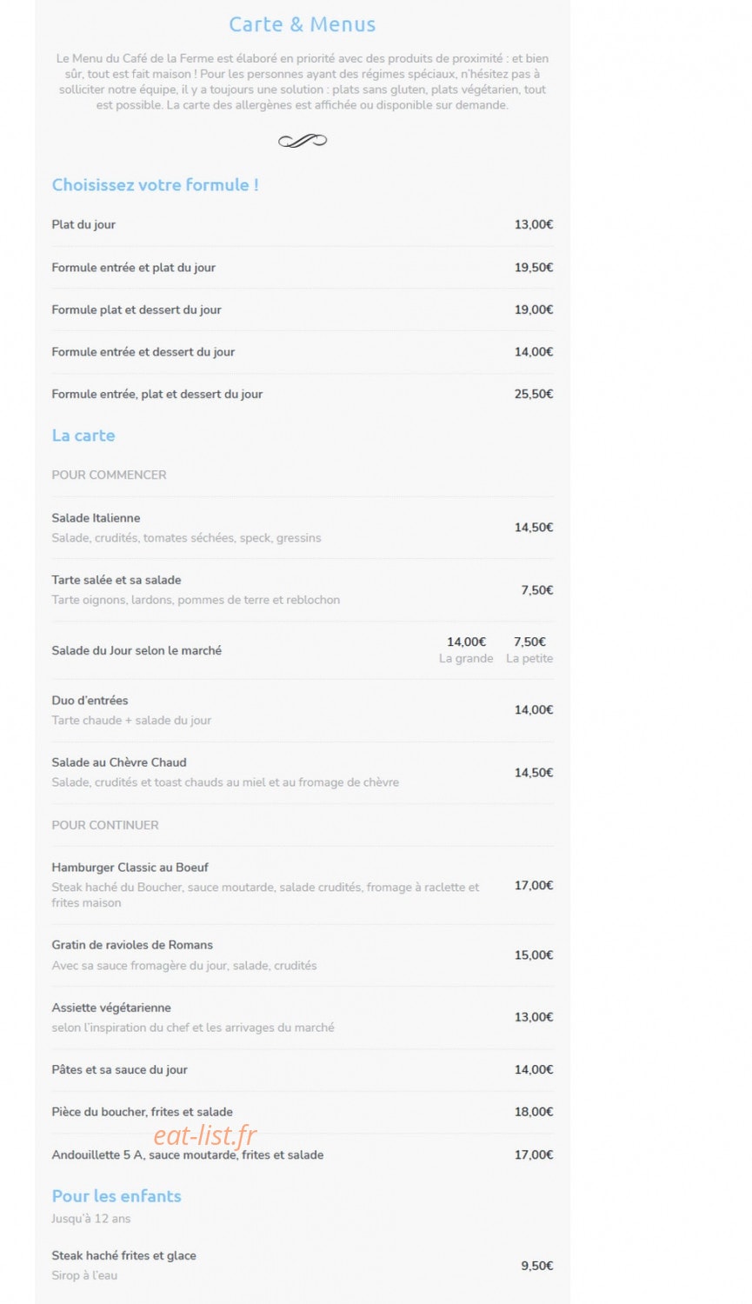Choose La grande size for Salade du Jour
This screenshot has width=752, height=1304.
click(x=466, y=649)
